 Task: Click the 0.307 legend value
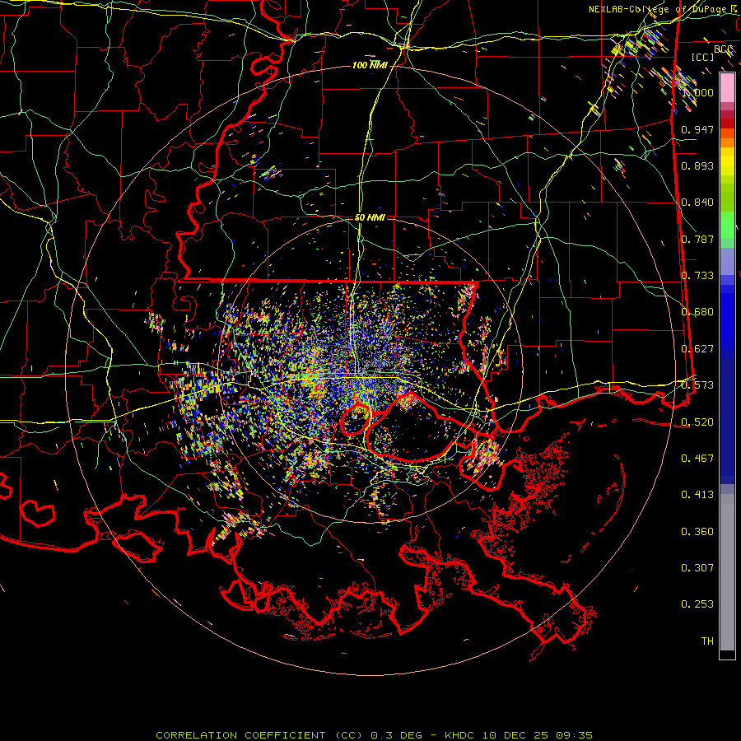(x=697, y=568)
